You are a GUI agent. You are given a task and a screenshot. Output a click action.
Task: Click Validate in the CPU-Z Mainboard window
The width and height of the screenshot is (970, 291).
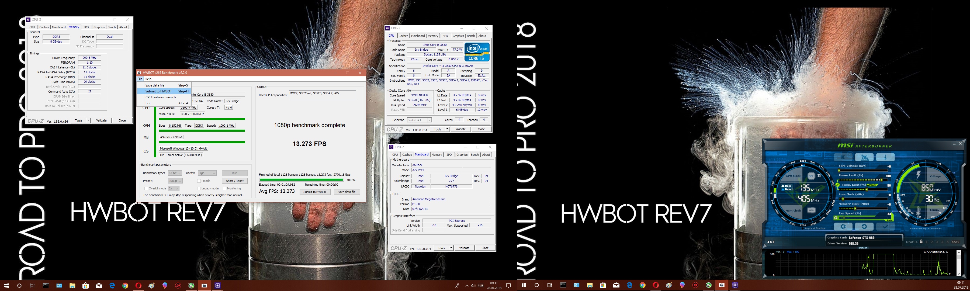[464, 248]
